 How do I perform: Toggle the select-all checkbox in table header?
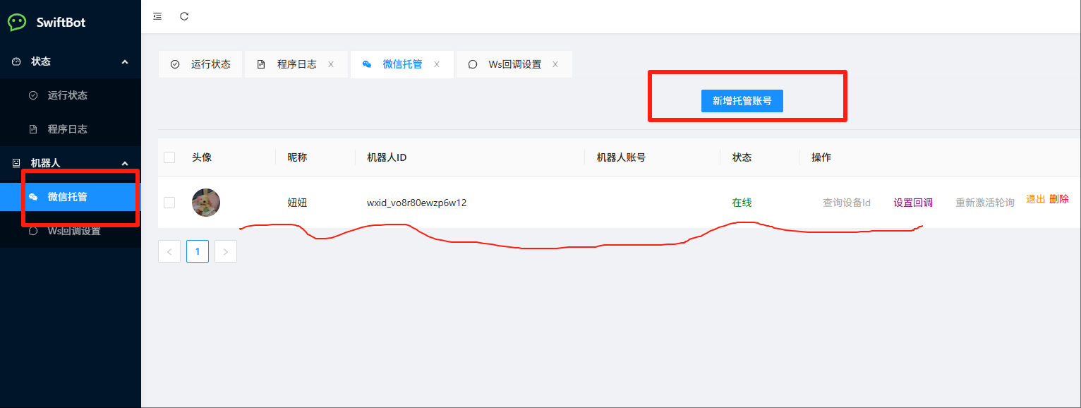click(x=169, y=157)
